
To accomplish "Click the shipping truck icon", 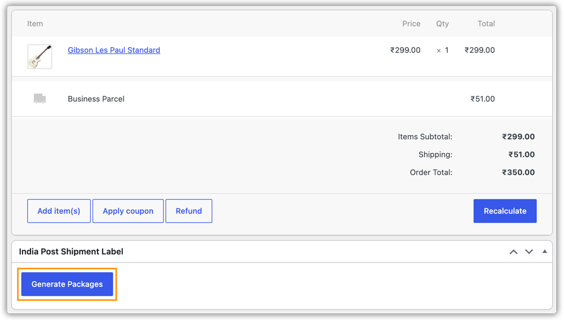I will tap(39, 99).
